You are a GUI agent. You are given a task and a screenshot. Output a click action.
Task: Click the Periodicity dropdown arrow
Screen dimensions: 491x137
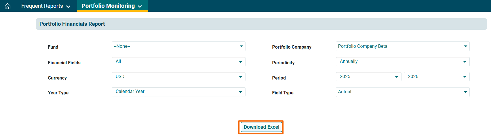[465, 62]
